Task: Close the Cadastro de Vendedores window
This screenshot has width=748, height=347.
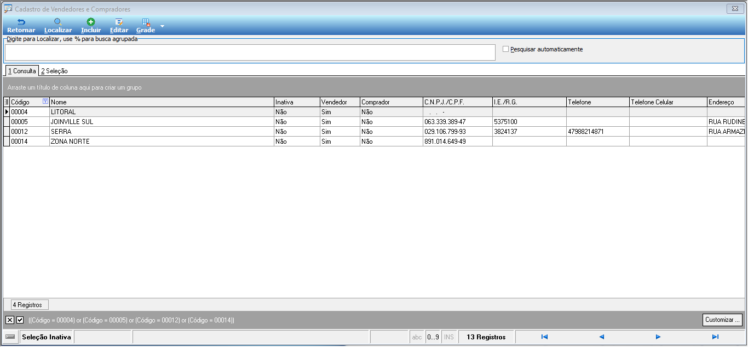Action: point(734,9)
